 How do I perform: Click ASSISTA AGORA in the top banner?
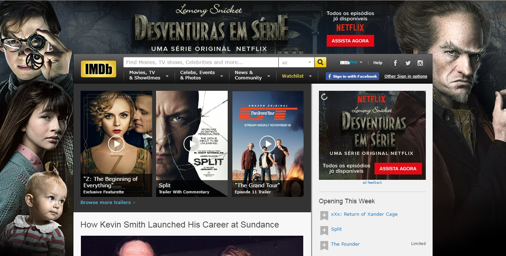(350, 41)
